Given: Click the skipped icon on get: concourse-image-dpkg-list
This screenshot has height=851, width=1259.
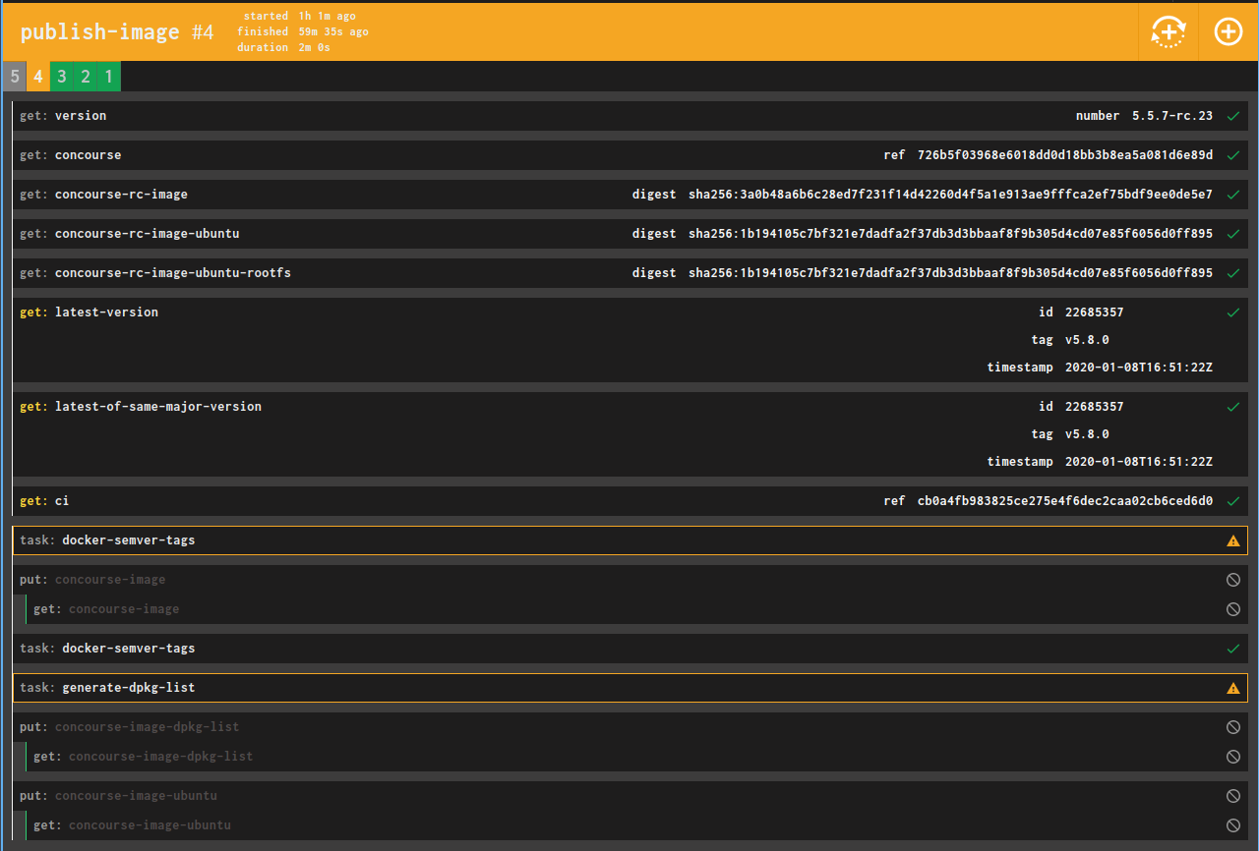Looking at the screenshot, I should click(x=1233, y=756).
